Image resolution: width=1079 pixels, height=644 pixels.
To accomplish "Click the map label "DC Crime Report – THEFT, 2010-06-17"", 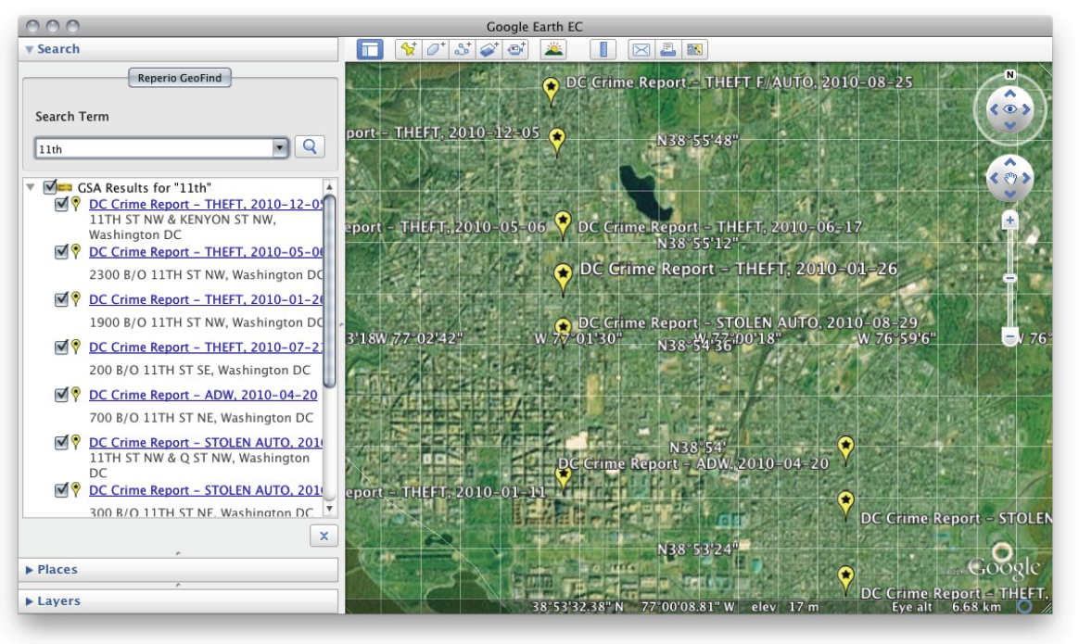I will click(x=719, y=227).
